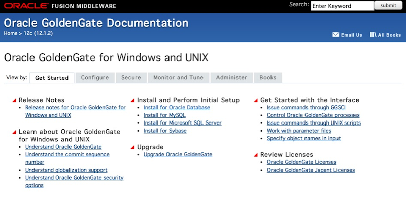Go to the Administer tab
This screenshot has width=406, height=206.
(231, 78)
